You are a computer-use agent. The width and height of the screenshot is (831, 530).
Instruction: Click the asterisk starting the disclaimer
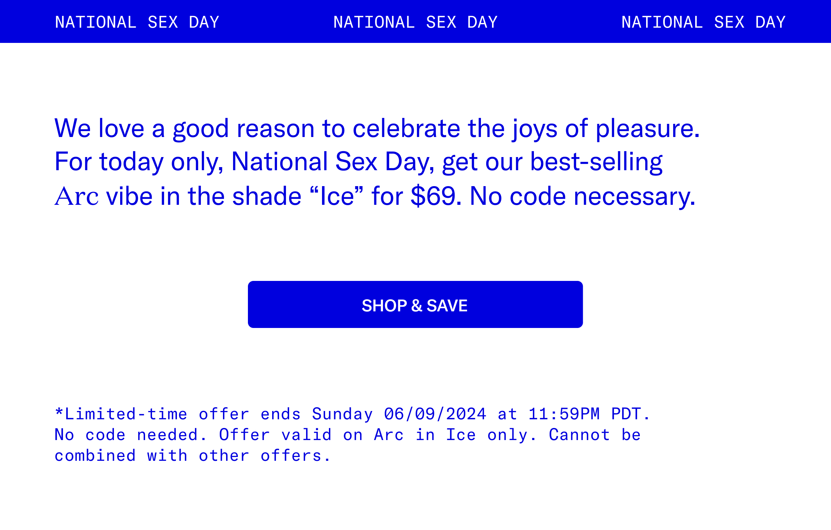(x=59, y=412)
